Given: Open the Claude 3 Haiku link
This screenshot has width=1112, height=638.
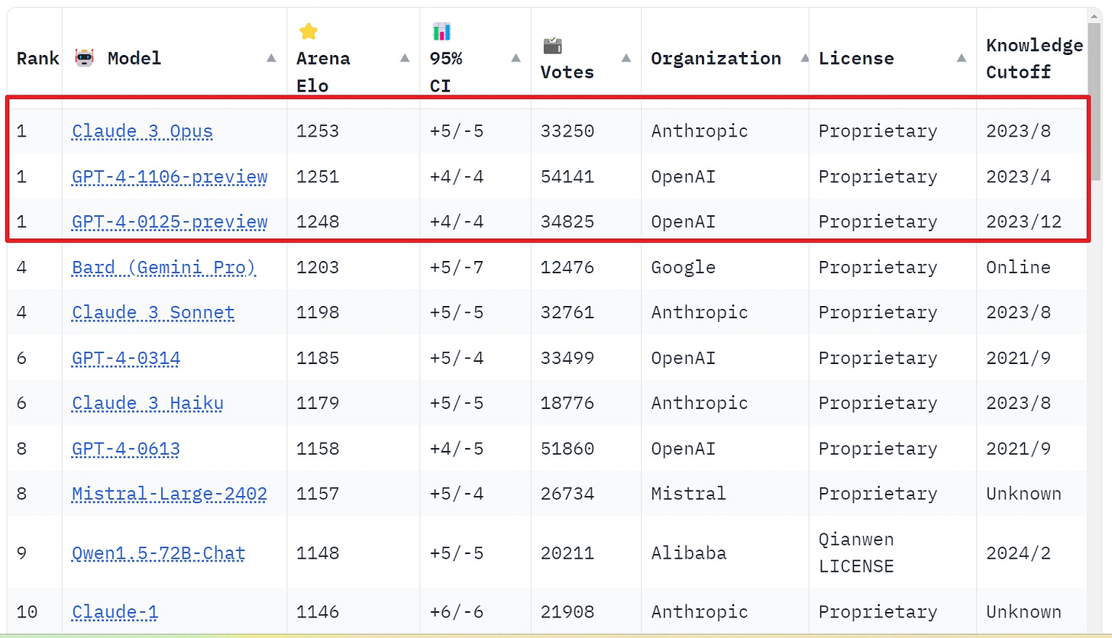Looking at the screenshot, I should [147, 404].
